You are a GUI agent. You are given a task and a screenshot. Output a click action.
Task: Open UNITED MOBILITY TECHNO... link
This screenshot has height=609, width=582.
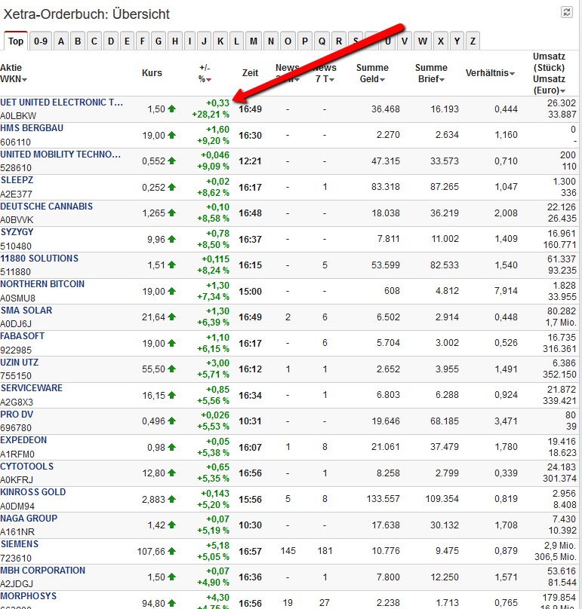tap(60, 155)
